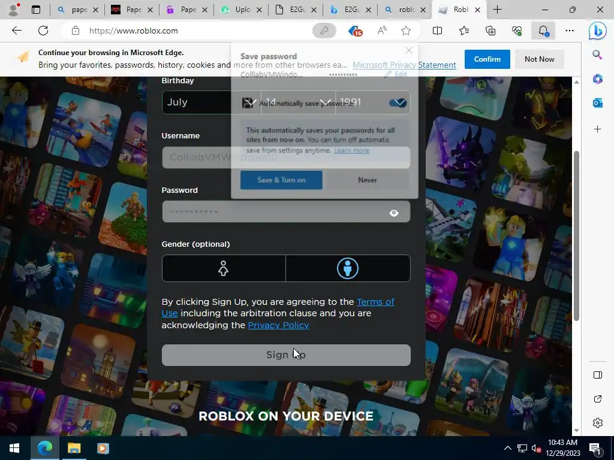Open the Outlook sidebar icon

click(x=597, y=103)
